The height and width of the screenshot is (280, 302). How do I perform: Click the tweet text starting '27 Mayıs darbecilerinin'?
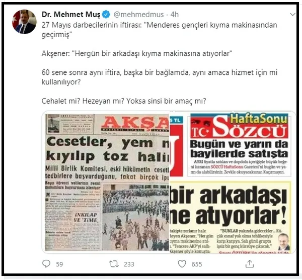[x=159, y=30]
